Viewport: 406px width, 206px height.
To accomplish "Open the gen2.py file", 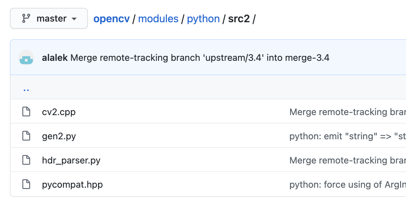I will pos(59,136).
